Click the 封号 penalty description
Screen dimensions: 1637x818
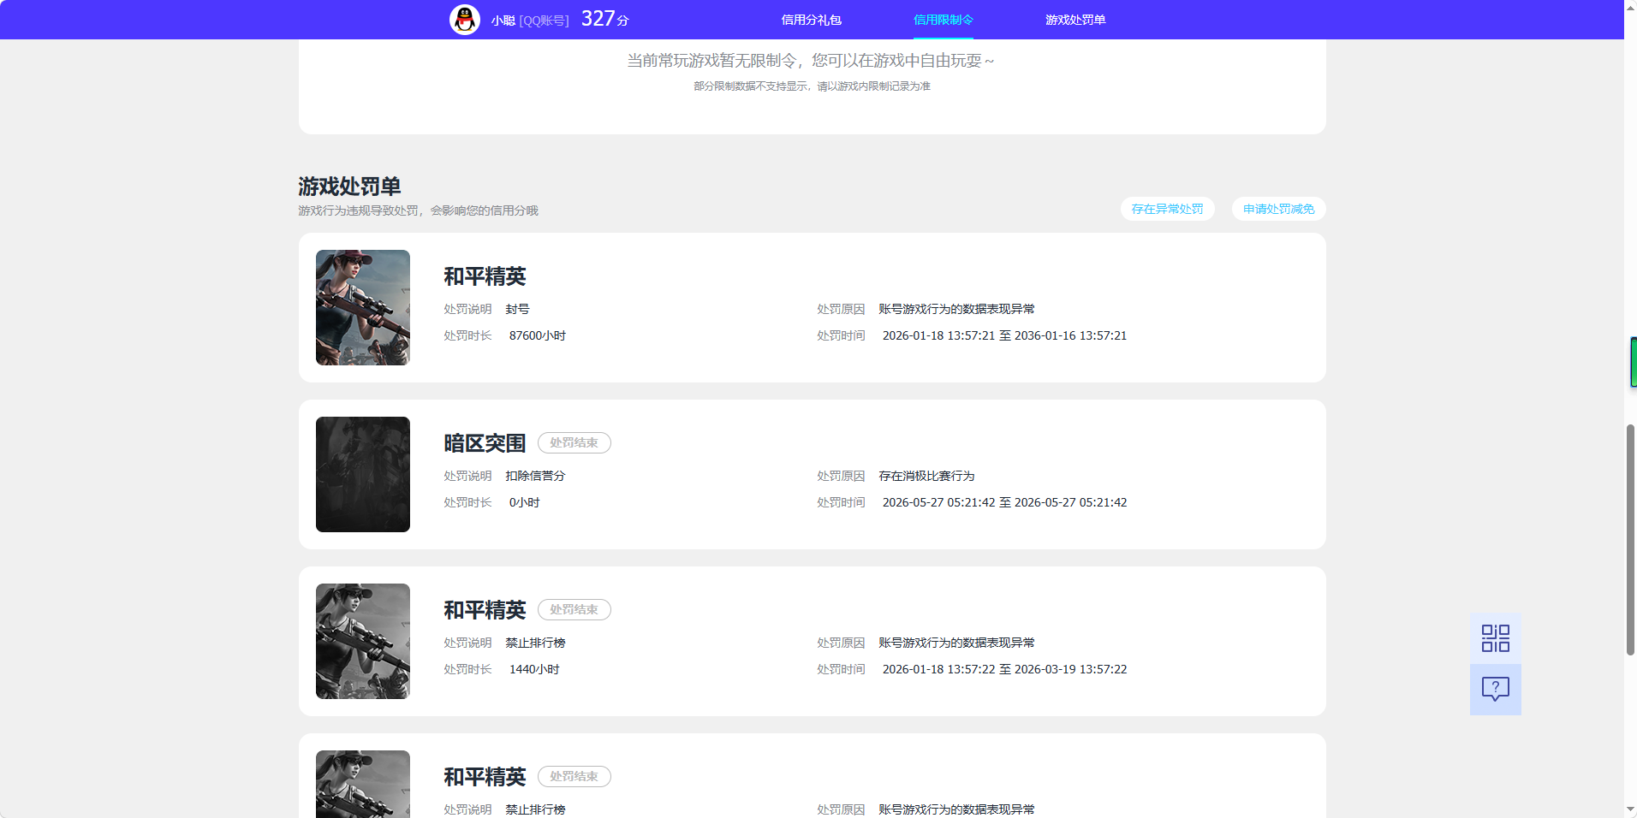point(517,309)
